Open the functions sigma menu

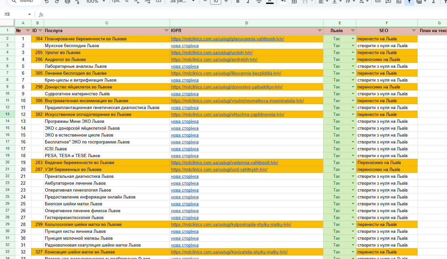(434, 2)
